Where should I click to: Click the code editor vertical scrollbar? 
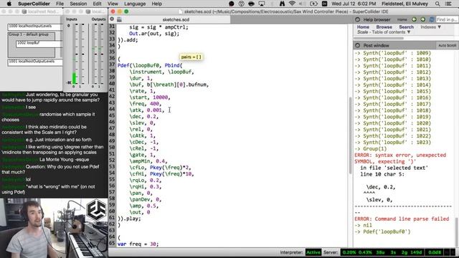point(350,136)
